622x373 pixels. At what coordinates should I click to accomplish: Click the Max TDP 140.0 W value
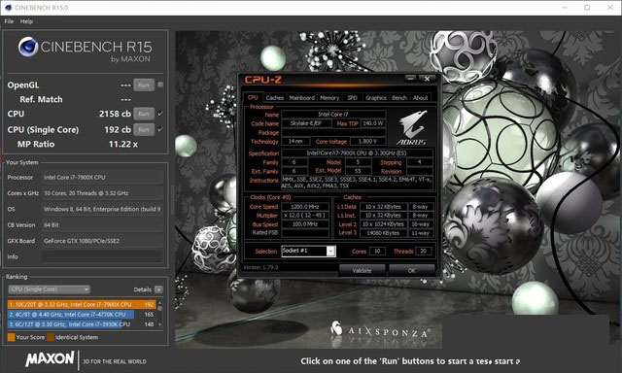tap(373, 123)
